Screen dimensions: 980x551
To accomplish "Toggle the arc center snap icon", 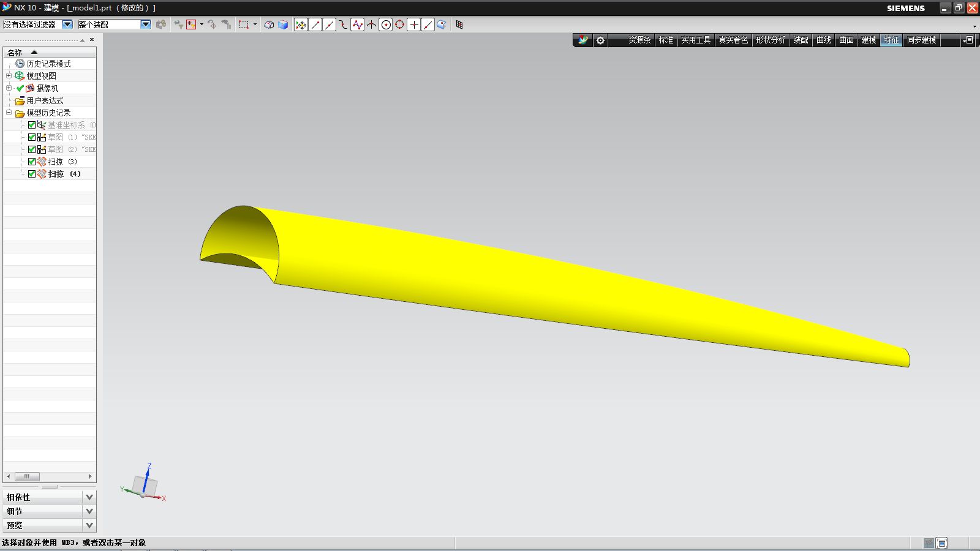I will point(386,24).
